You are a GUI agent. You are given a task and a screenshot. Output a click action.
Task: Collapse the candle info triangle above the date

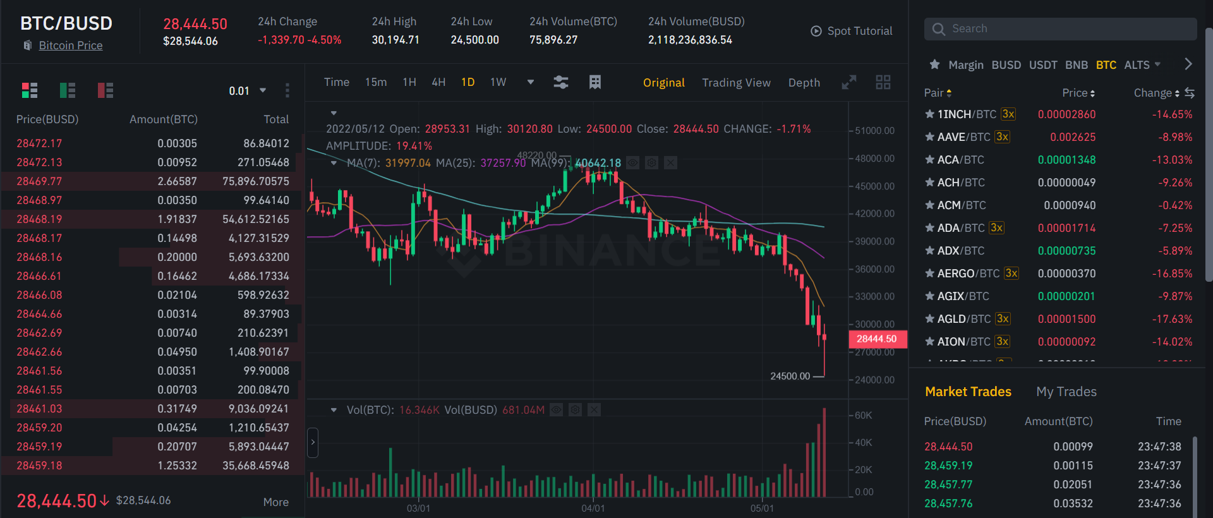coord(334,114)
